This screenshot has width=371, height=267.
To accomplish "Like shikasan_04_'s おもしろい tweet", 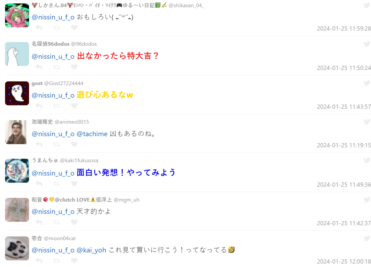I will click(x=74, y=28).
